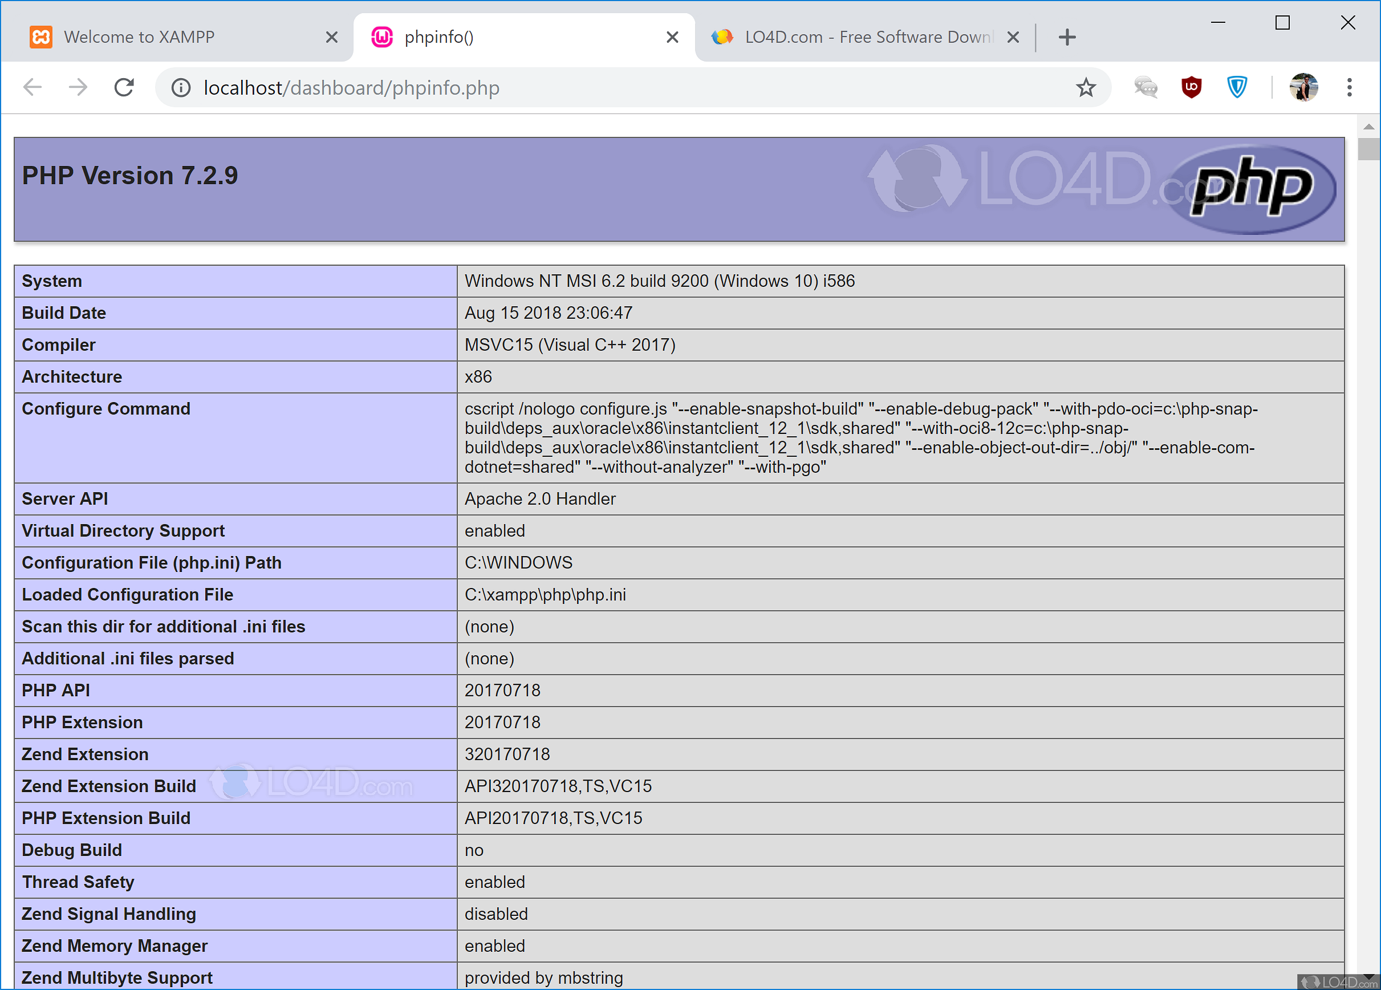
Task: Open the uBlock Origin extension
Action: (x=1191, y=87)
